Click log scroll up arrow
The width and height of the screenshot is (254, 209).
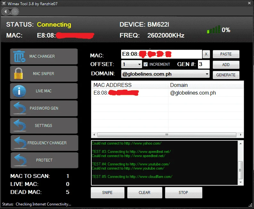pyautogui.click(x=241, y=144)
